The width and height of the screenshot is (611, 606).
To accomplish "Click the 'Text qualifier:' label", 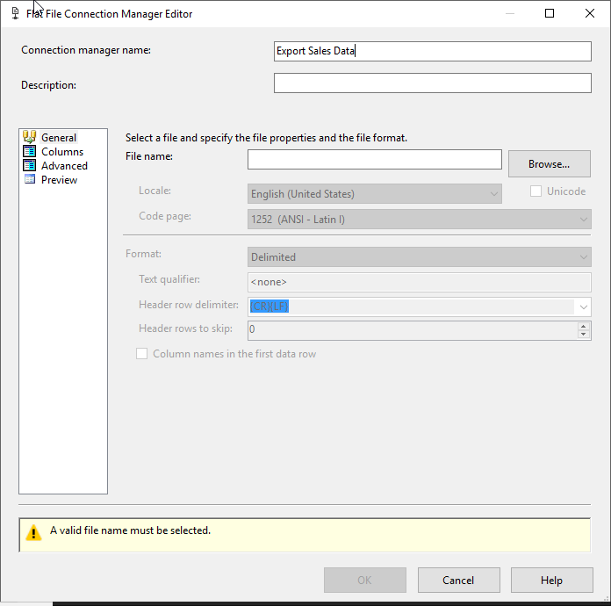I will click(169, 279).
